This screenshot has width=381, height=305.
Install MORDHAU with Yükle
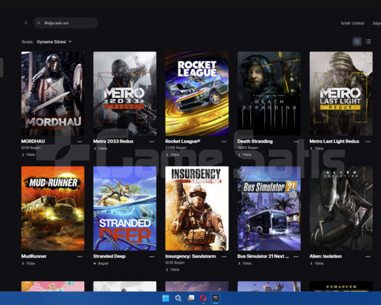[28, 155]
